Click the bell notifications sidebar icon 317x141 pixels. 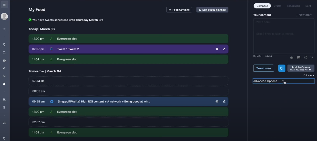[4, 84]
